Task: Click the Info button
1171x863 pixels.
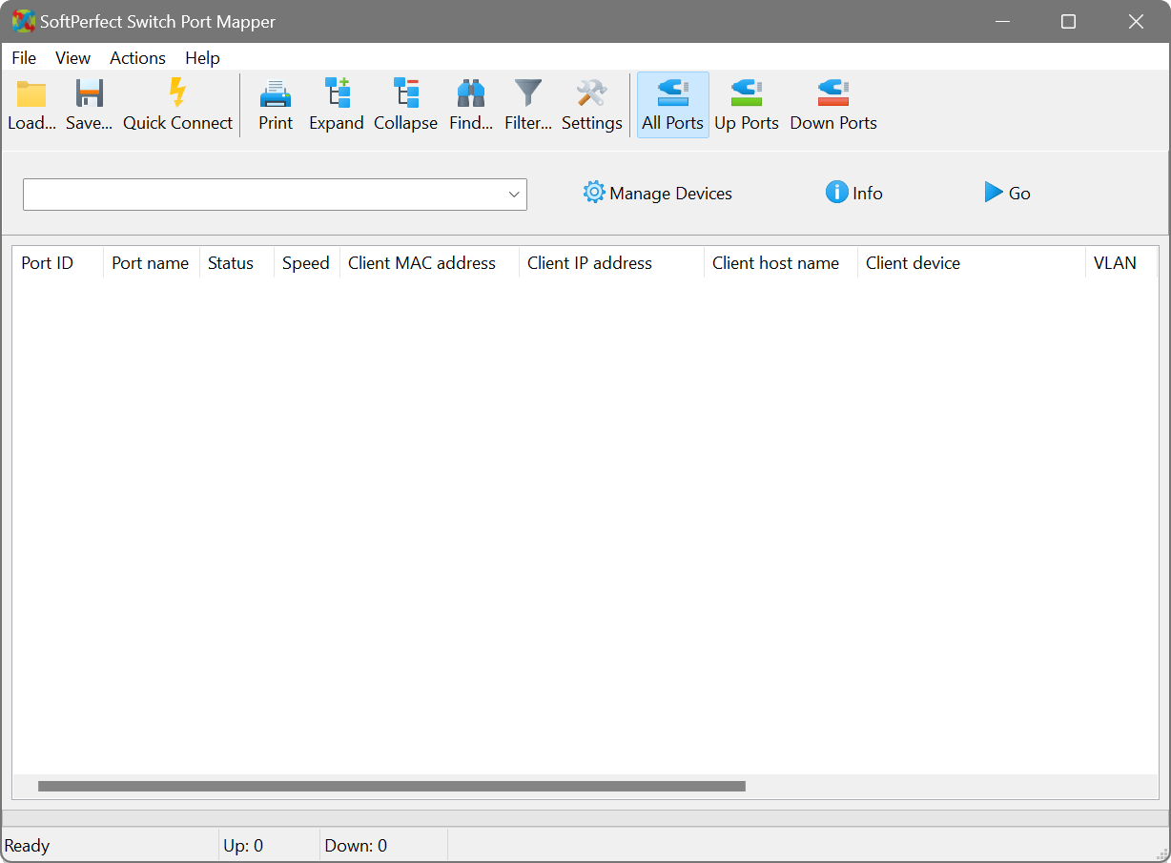Action: [x=854, y=193]
